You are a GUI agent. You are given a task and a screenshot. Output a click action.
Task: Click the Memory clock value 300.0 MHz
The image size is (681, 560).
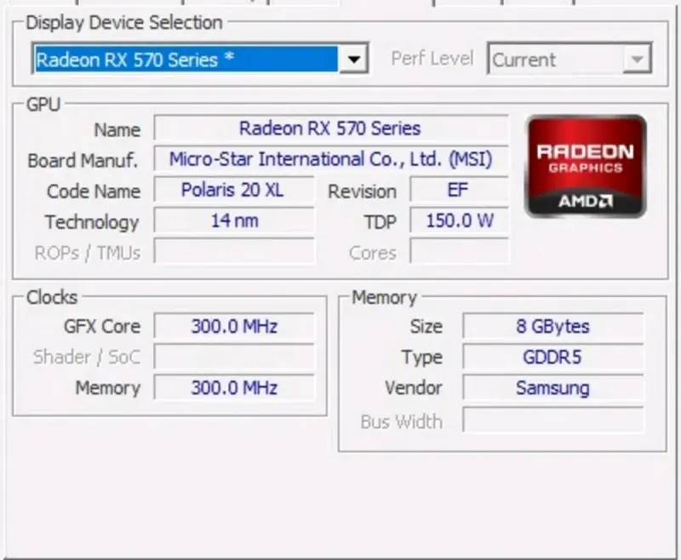coord(233,387)
